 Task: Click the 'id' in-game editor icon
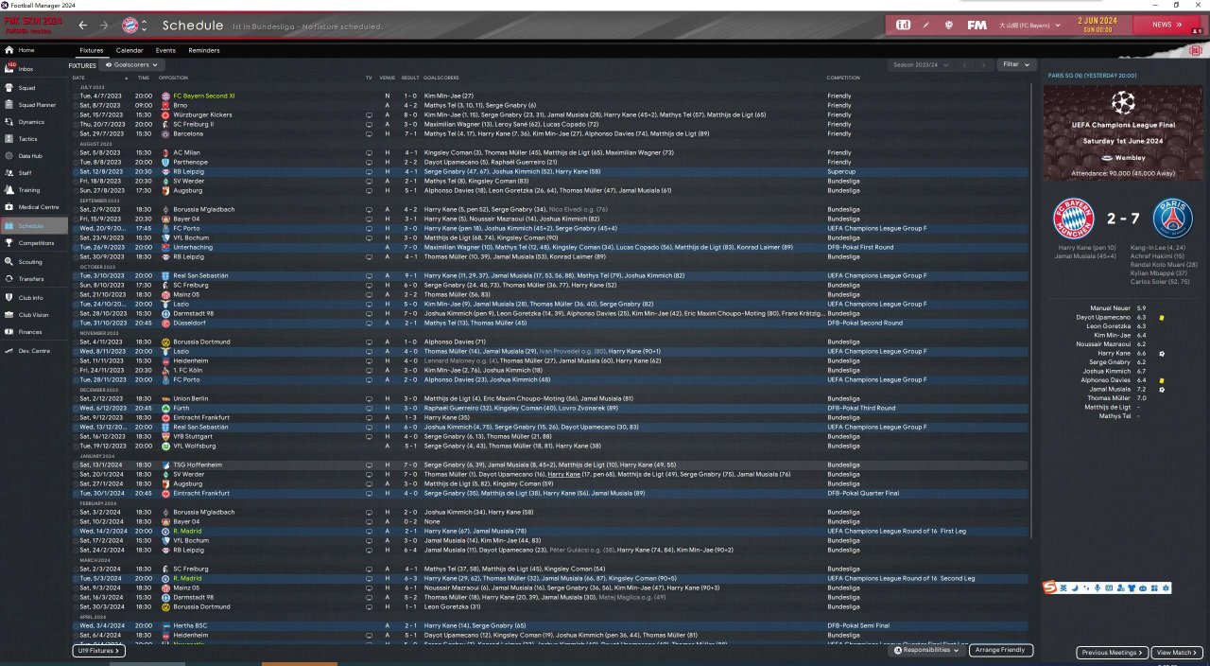point(903,25)
